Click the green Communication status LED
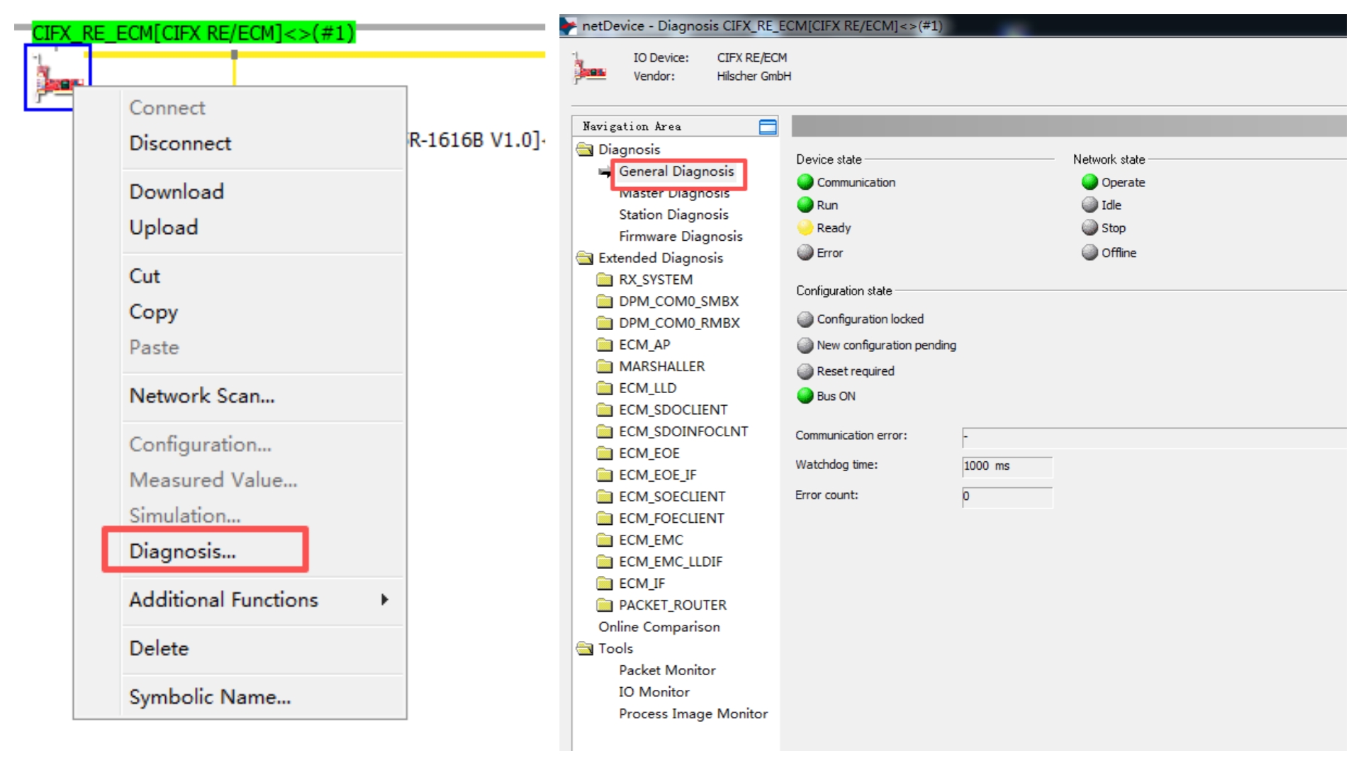The height and width of the screenshot is (765, 1361). 805,182
